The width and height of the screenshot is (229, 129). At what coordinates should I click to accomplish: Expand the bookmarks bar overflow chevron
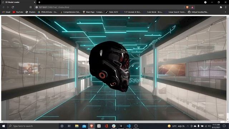click(225, 12)
